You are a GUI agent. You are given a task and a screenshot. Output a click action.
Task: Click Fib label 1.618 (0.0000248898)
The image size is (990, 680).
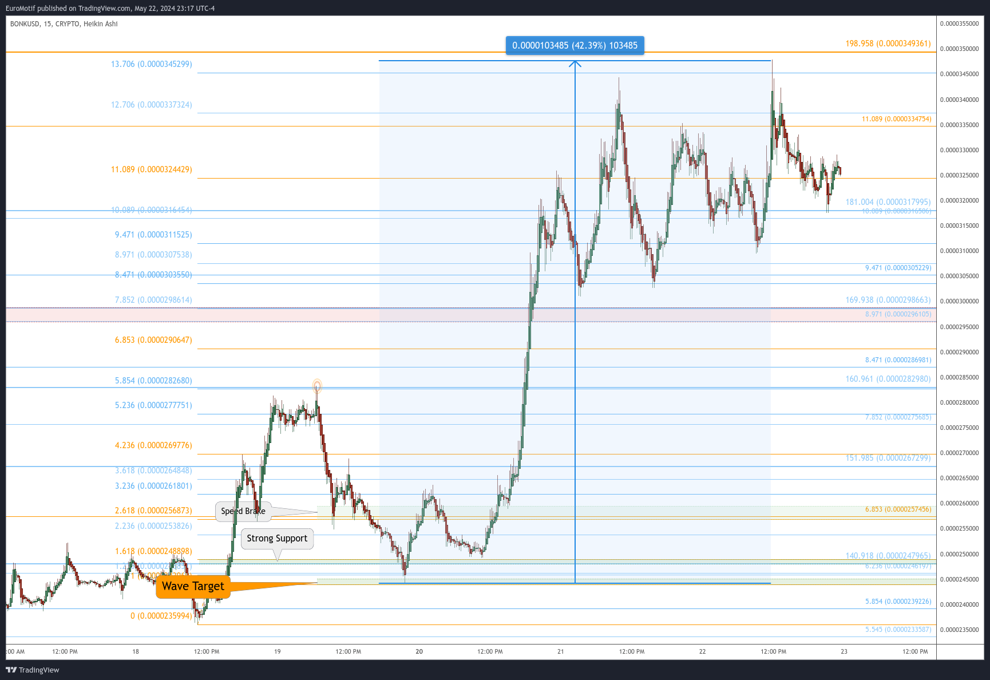click(x=153, y=551)
